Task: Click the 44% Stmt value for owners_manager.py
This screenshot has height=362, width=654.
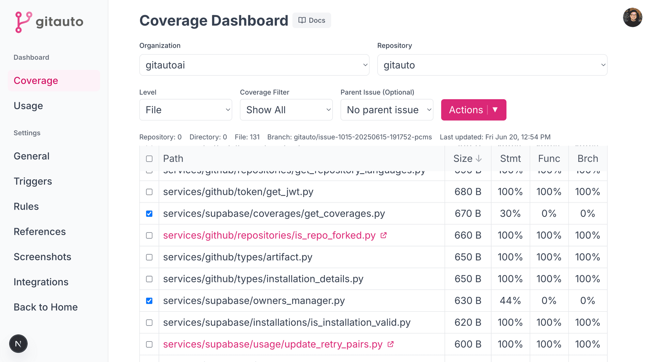Action: click(510, 301)
